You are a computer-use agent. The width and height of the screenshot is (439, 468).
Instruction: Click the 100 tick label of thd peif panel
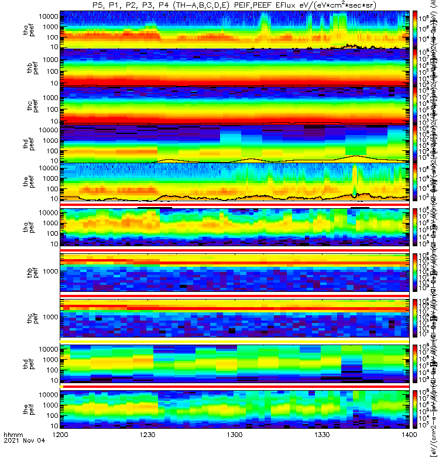53,370
